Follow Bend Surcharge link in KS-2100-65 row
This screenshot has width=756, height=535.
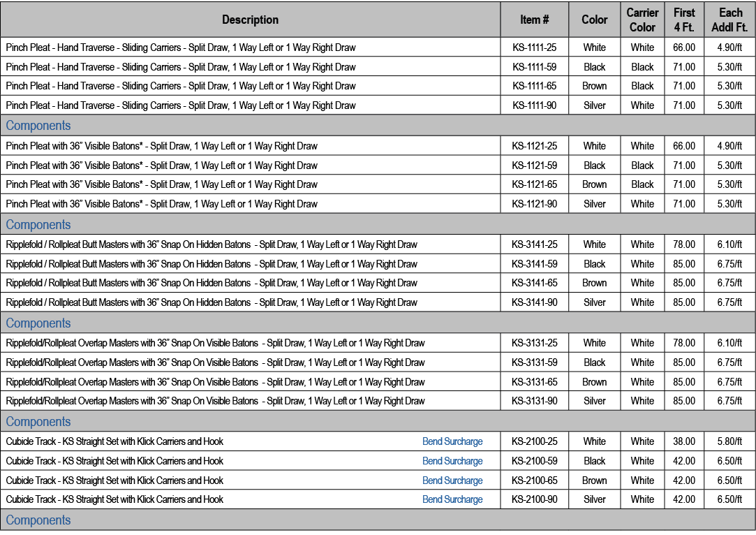click(452, 481)
